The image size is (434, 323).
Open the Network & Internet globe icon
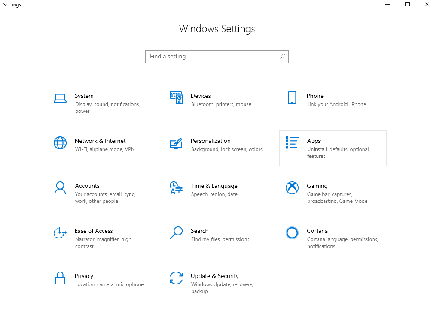pyautogui.click(x=60, y=143)
